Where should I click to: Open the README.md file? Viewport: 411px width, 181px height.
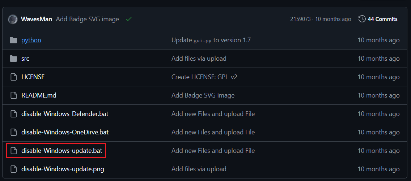point(39,95)
